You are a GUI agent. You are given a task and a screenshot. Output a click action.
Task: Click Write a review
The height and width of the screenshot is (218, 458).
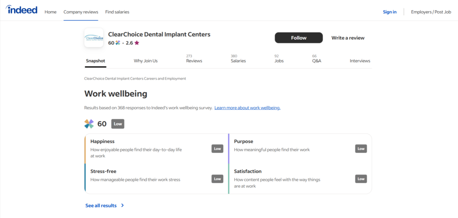[x=348, y=38]
